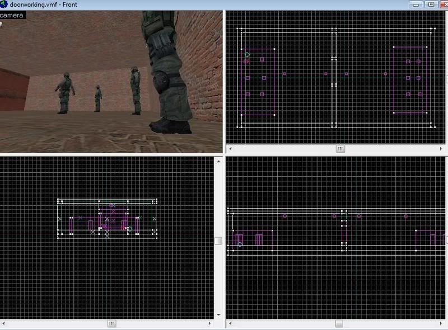This screenshot has height=330, width=448.
Task: Restore down the doorworking.vmf window
Action: click(x=431, y=4)
